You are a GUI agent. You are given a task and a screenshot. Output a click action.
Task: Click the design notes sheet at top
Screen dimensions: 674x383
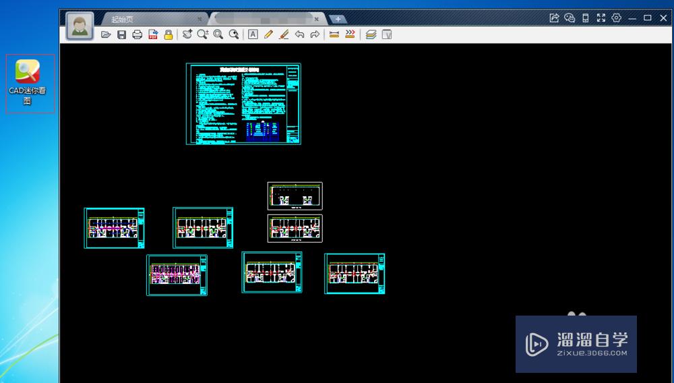pos(243,104)
